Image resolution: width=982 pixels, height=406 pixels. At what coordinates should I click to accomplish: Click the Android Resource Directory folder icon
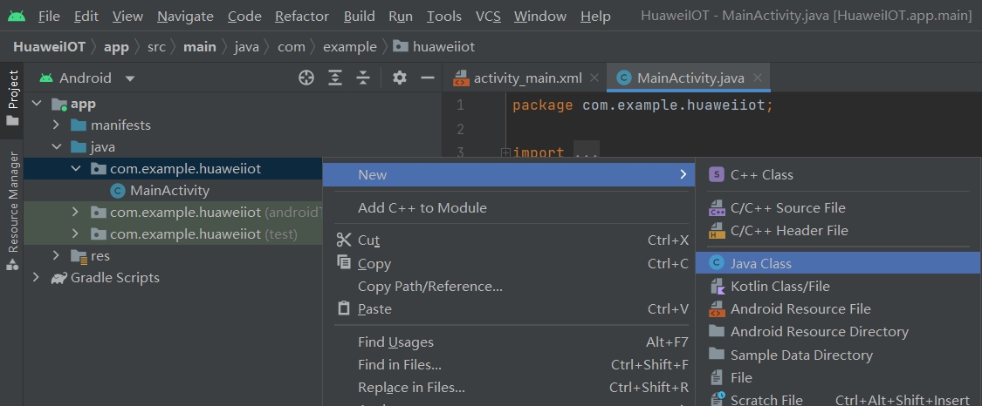pos(717,331)
